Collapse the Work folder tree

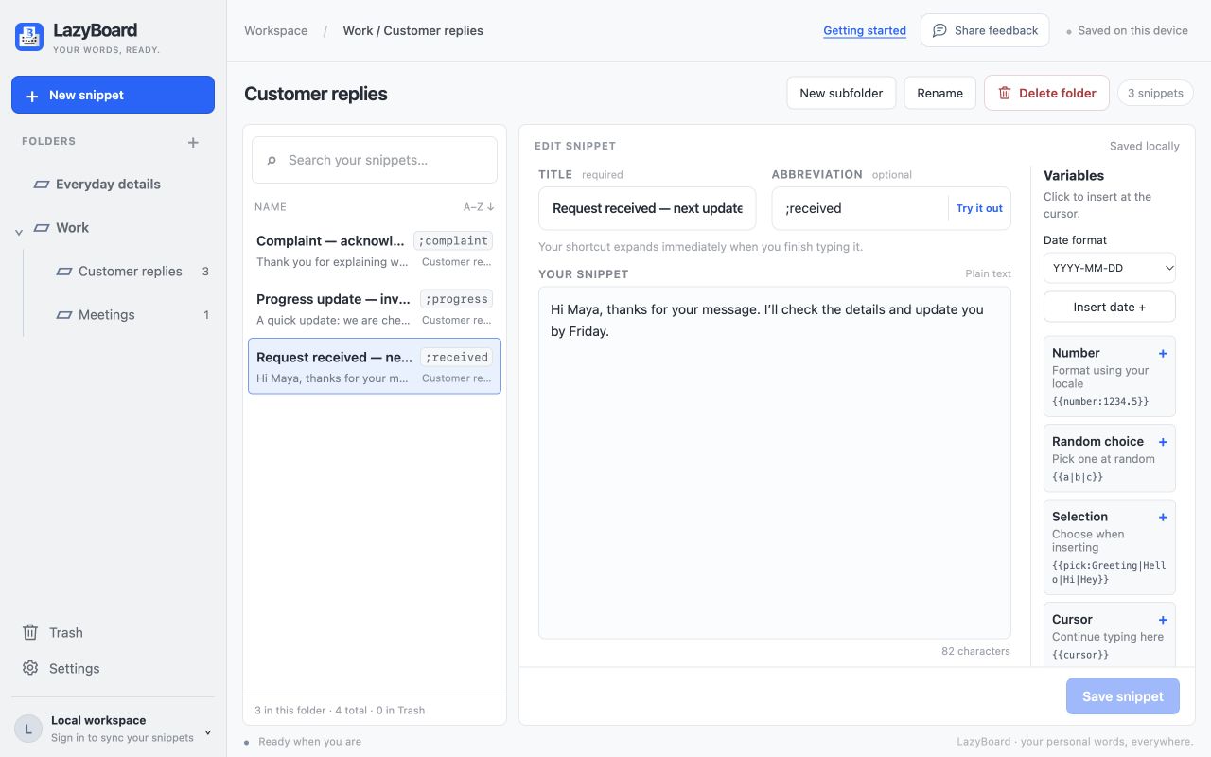19,232
